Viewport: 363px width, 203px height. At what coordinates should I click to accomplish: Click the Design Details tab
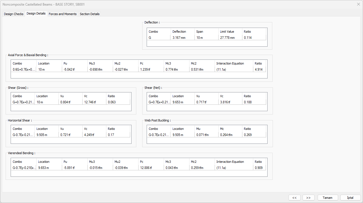pos(36,14)
